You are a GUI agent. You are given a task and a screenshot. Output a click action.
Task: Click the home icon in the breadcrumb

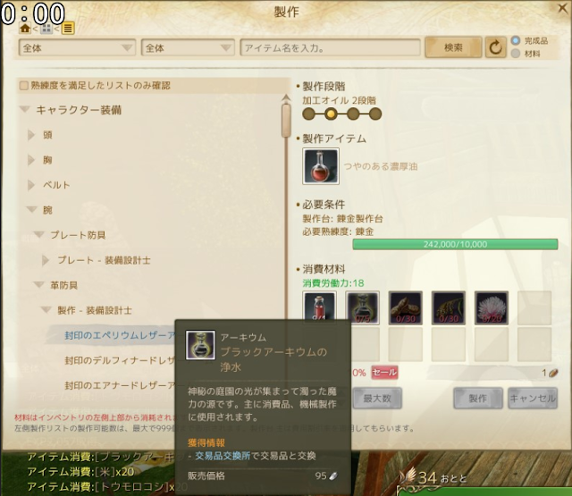[x=25, y=28]
